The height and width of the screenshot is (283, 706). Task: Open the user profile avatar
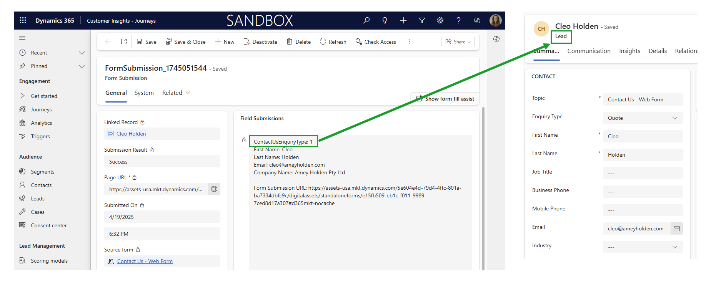[x=495, y=20]
